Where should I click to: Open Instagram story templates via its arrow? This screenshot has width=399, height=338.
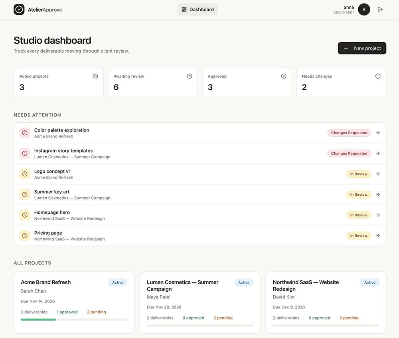click(x=378, y=153)
